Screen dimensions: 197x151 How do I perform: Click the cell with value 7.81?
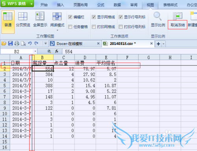pyautogui.click(x=106, y=108)
